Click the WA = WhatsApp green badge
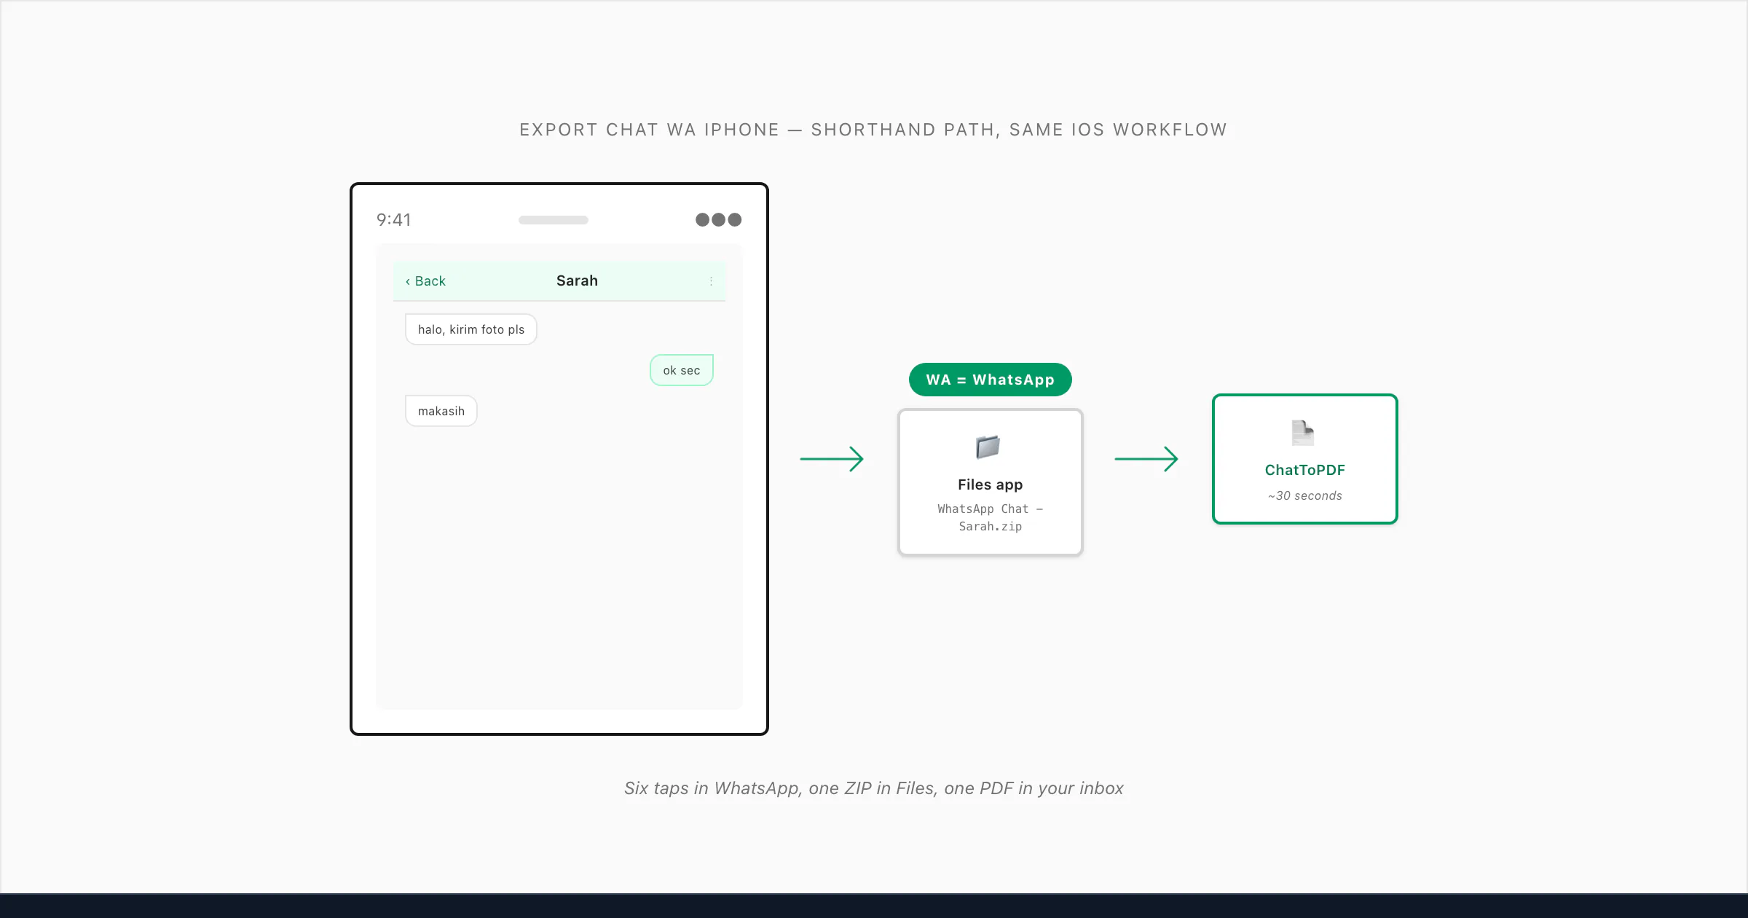Screen dimensions: 1748x918 click(990, 380)
